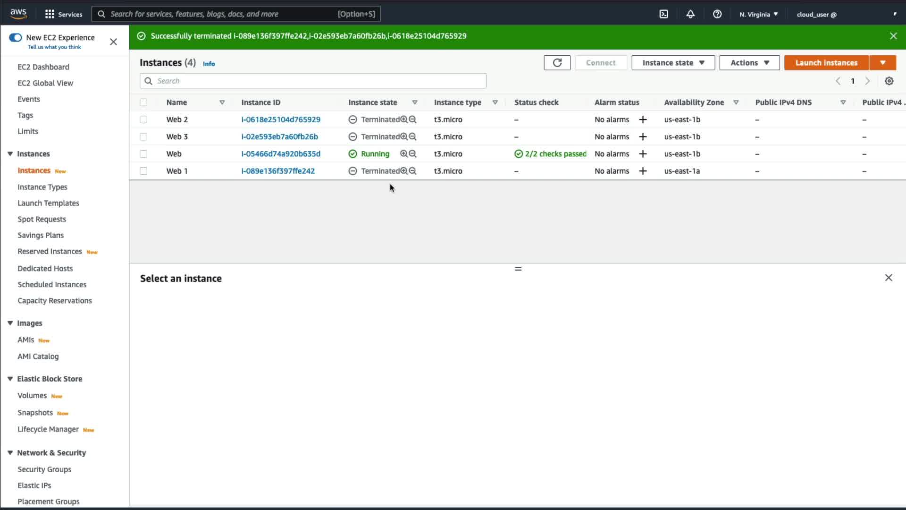Open Launch Templates in sidebar

coord(48,203)
